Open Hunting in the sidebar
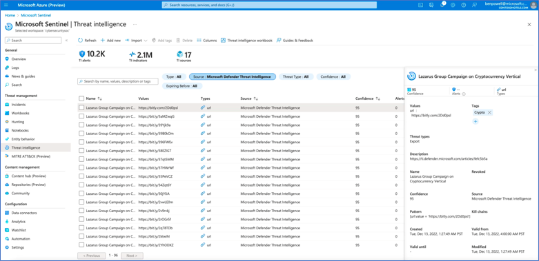Viewport: 539px width, 261px height. coord(17,122)
